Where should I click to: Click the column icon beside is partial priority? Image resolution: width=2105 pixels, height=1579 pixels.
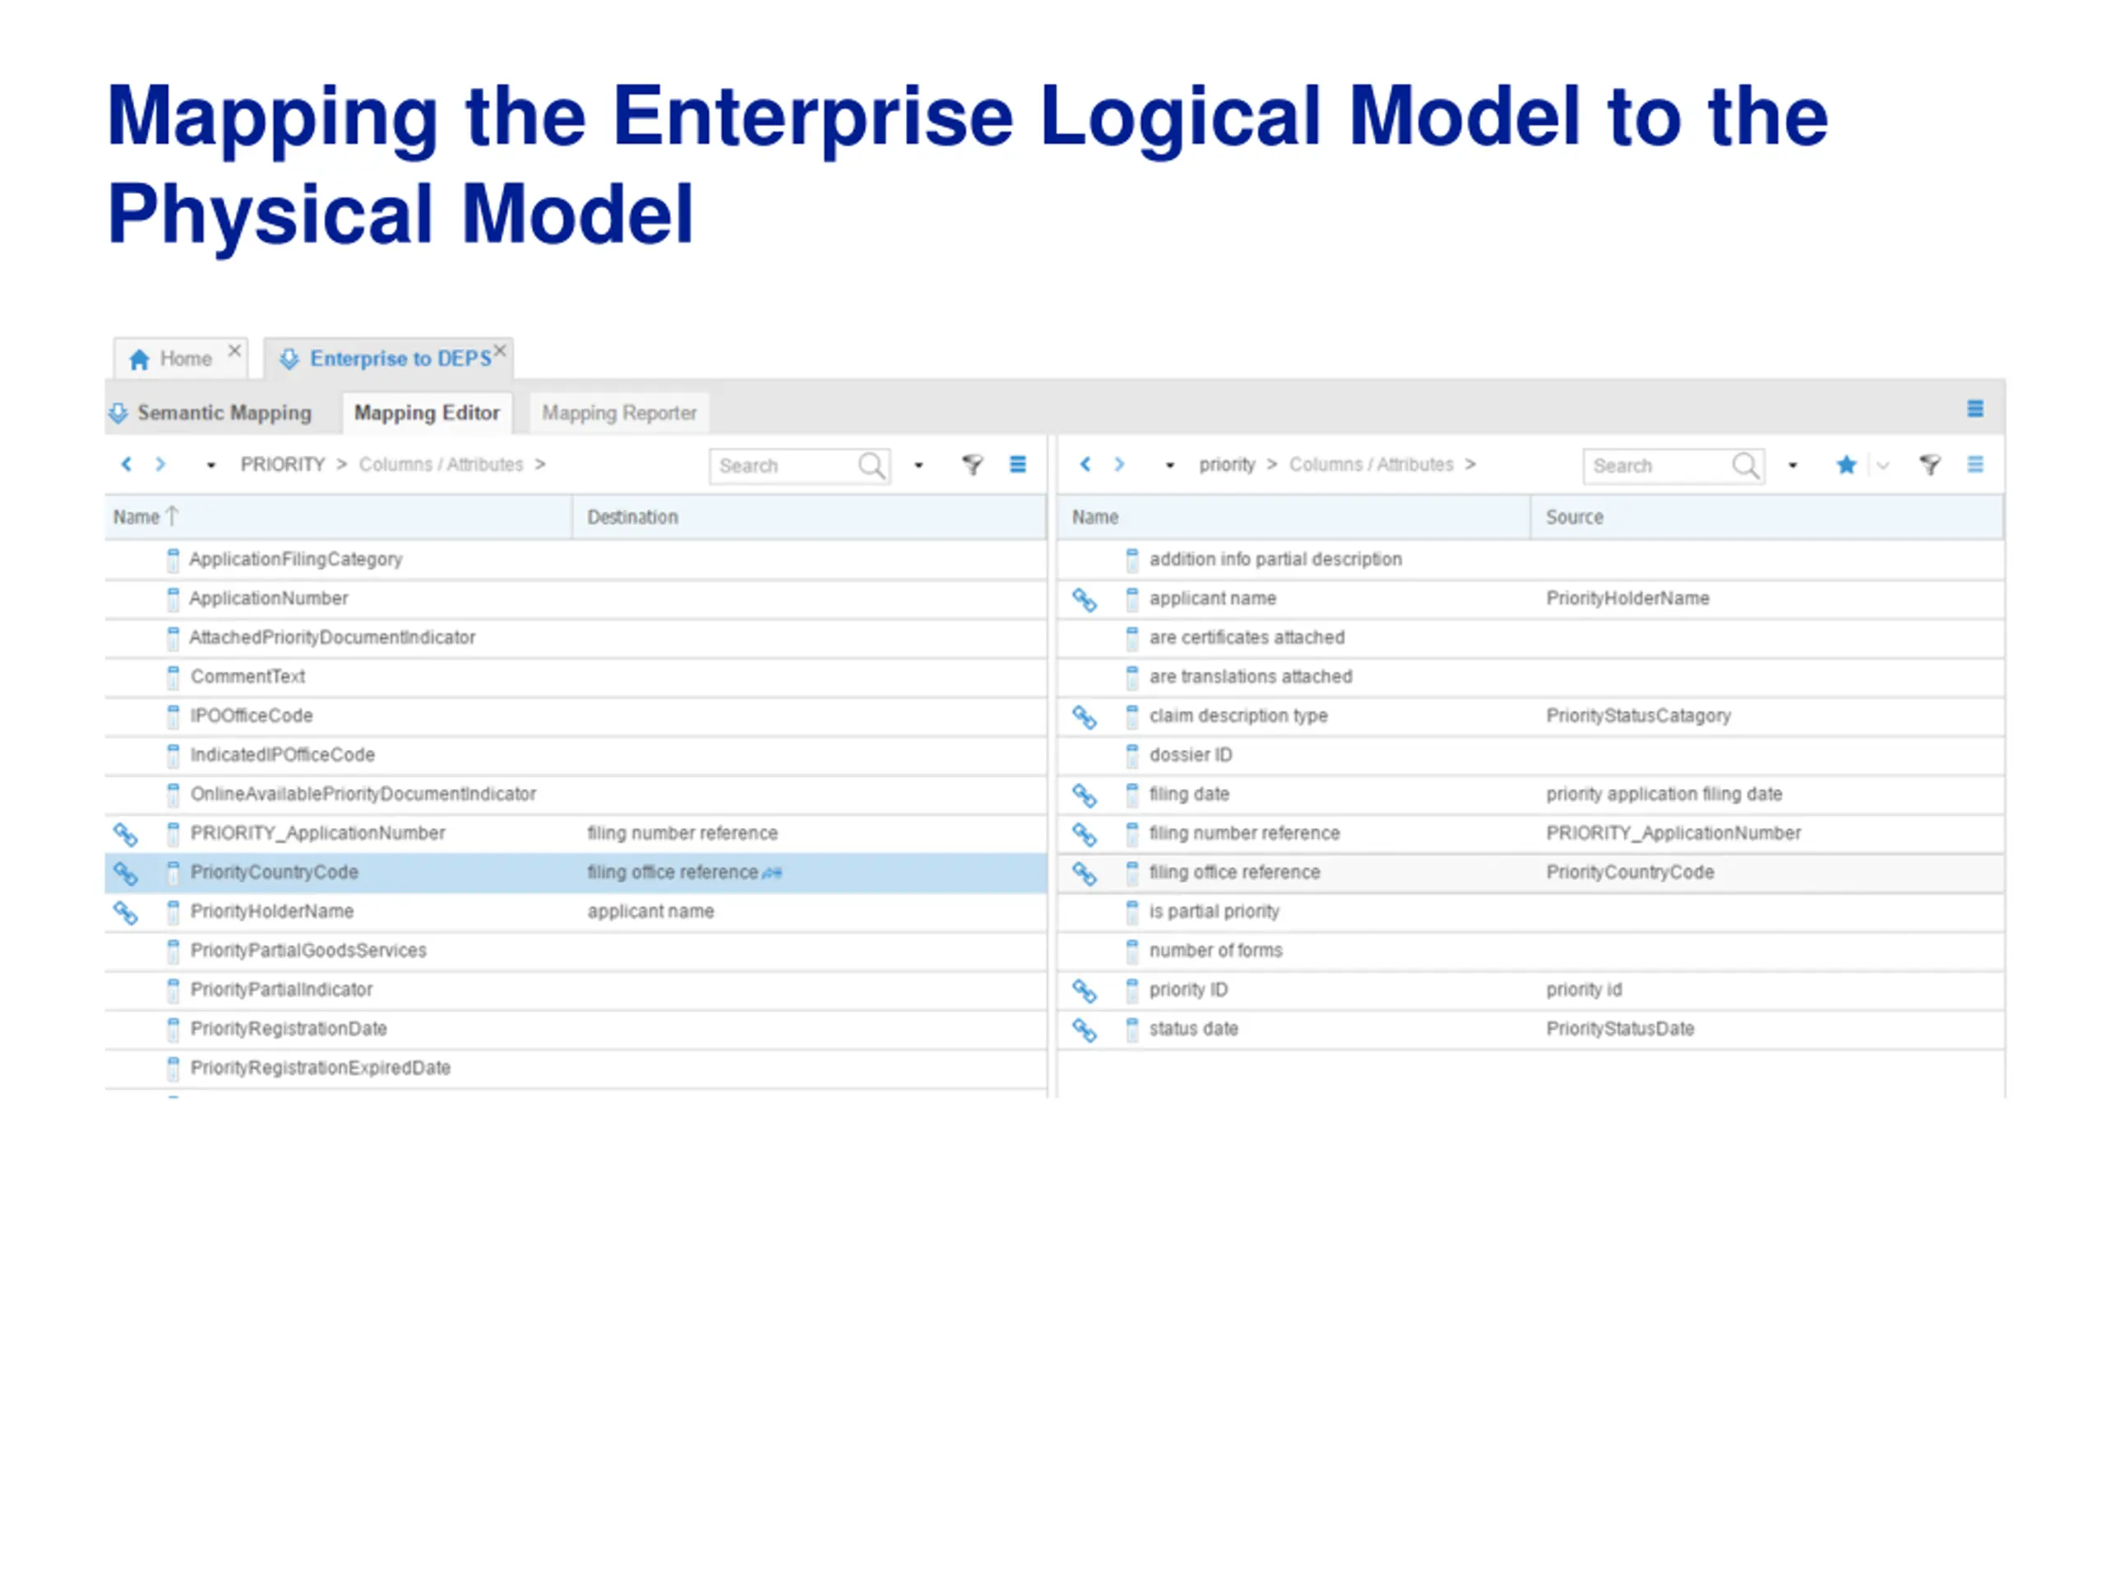click(x=1131, y=913)
